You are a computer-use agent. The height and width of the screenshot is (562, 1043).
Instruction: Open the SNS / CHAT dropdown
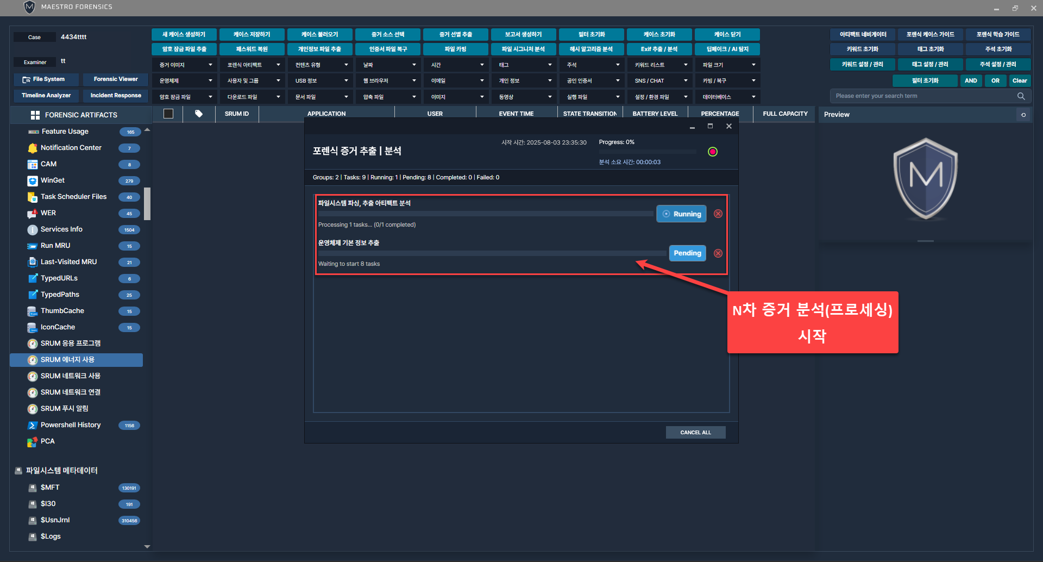(661, 80)
